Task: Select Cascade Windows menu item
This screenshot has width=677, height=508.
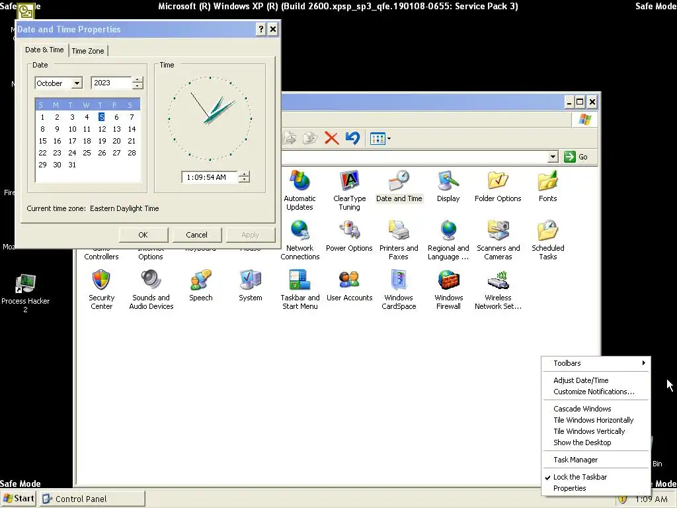Action: 596,409
